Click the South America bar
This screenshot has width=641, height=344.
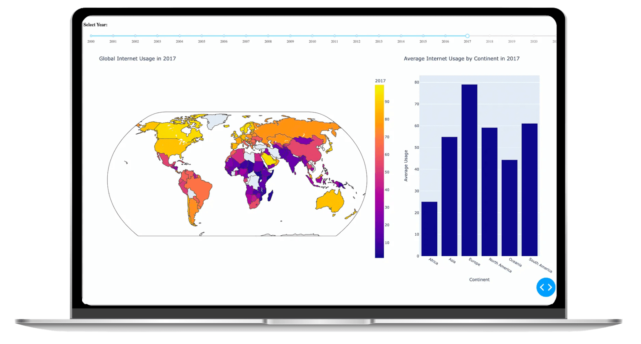529,190
